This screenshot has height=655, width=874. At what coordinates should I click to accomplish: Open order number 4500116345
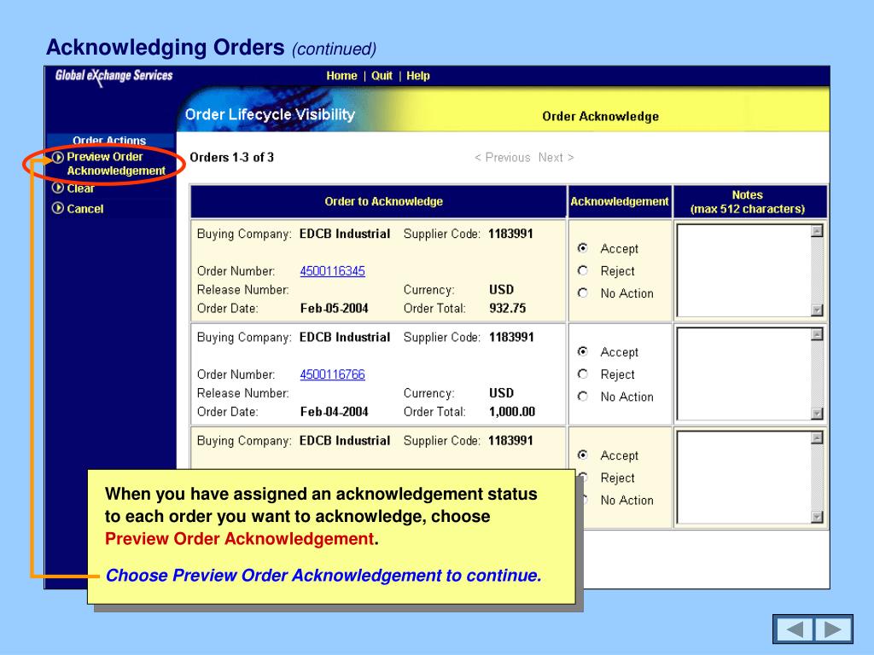(333, 271)
